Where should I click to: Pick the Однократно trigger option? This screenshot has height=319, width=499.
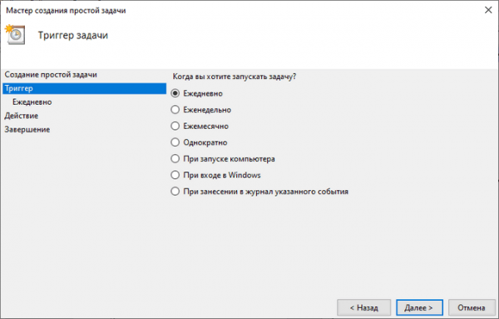coord(175,142)
